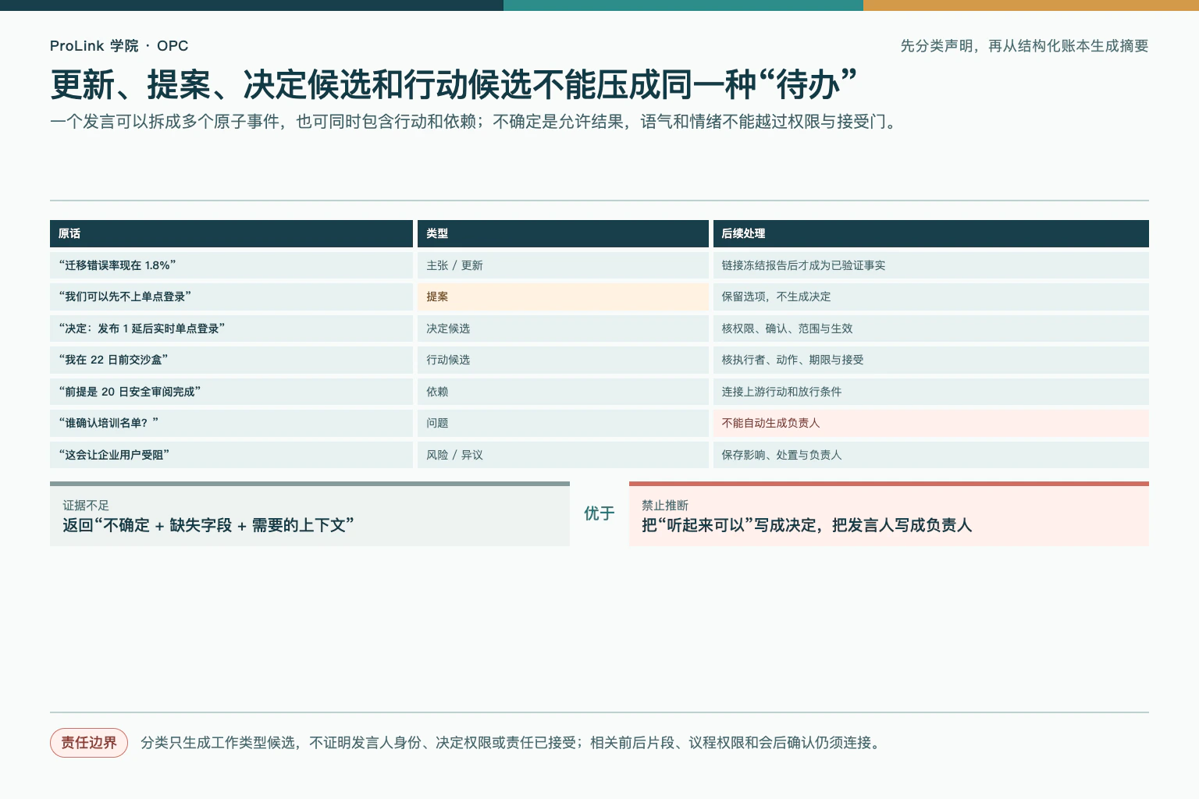Click the 优于 connector label
Viewport: 1199px width, 799px height.
click(x=599, y=513)
